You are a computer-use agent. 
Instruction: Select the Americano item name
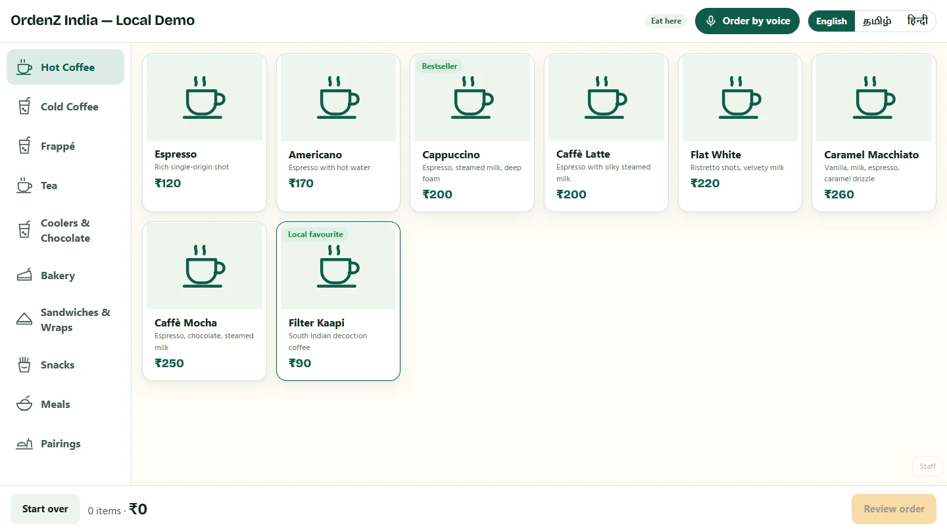click(x=315, y=154)
